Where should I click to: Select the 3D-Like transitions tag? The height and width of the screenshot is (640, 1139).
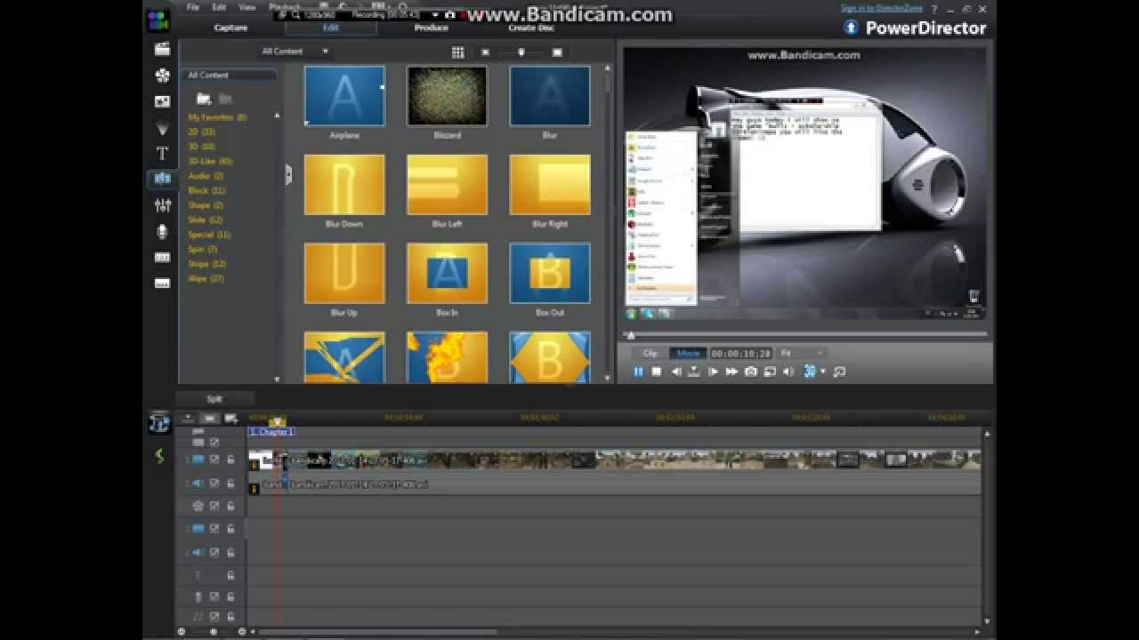[x=210, y=162]
